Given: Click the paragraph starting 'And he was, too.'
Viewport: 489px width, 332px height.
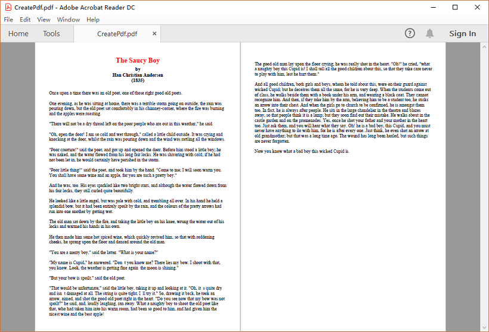Looking at the screenshot, I should pos(138,188).
